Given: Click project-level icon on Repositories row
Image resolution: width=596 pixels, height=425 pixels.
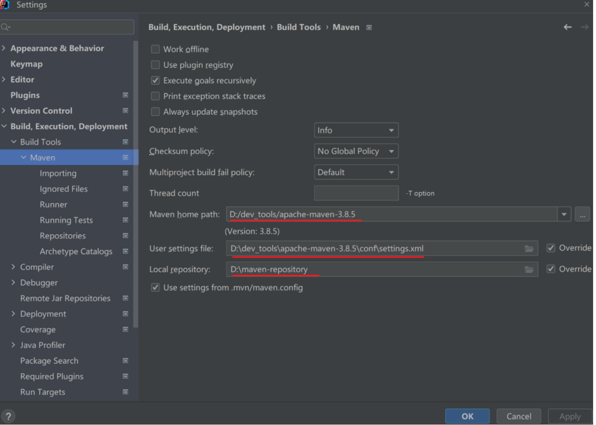Looking at the screenshot, I should pos(125,236).
